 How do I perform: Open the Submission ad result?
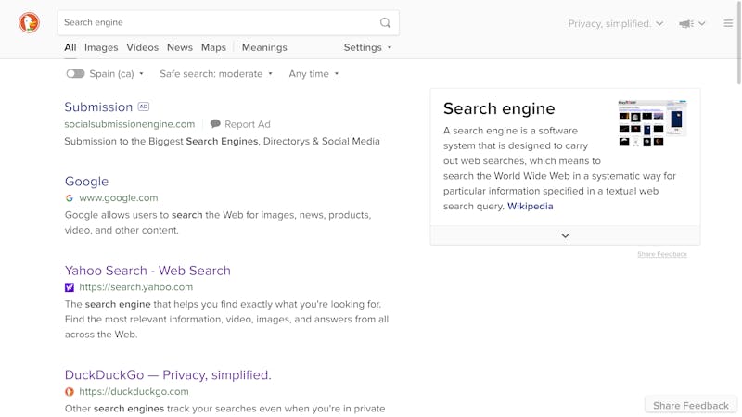point(98,107)
